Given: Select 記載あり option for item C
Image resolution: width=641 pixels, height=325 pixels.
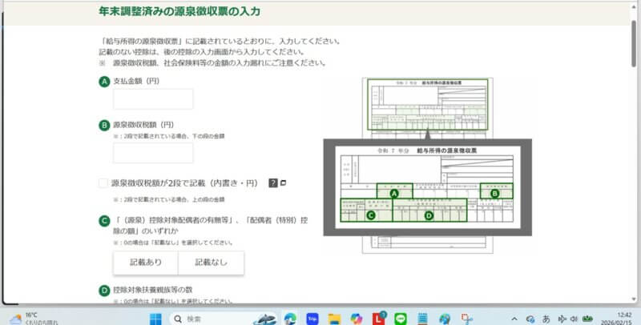Looking at the screenshot, I should [145, 263].
